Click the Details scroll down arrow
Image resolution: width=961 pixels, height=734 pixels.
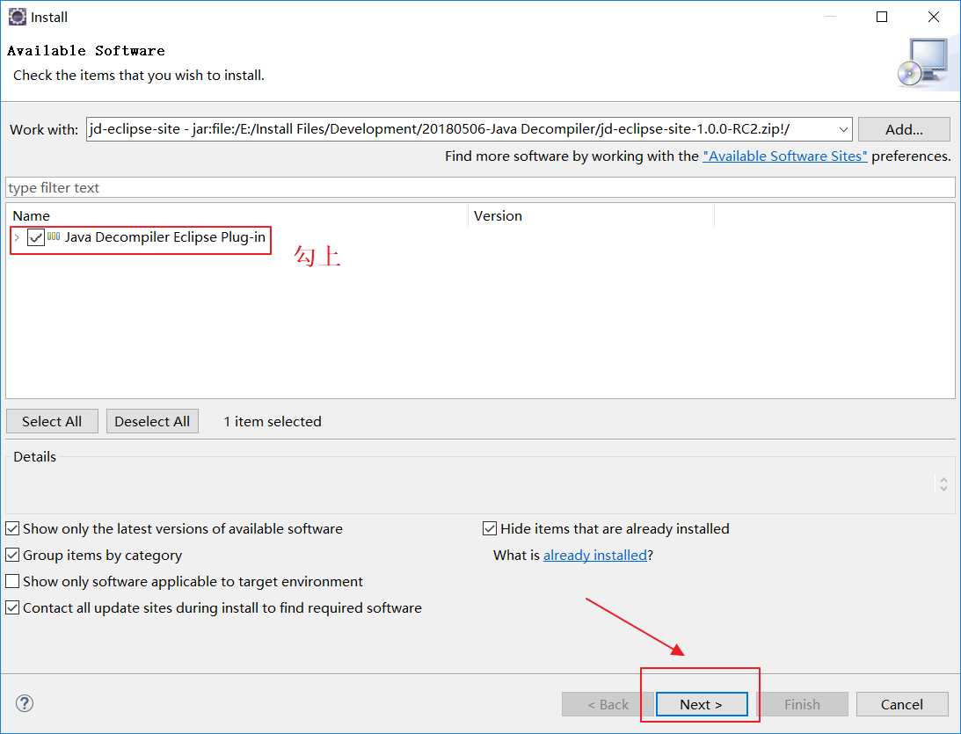pos(943,489)
